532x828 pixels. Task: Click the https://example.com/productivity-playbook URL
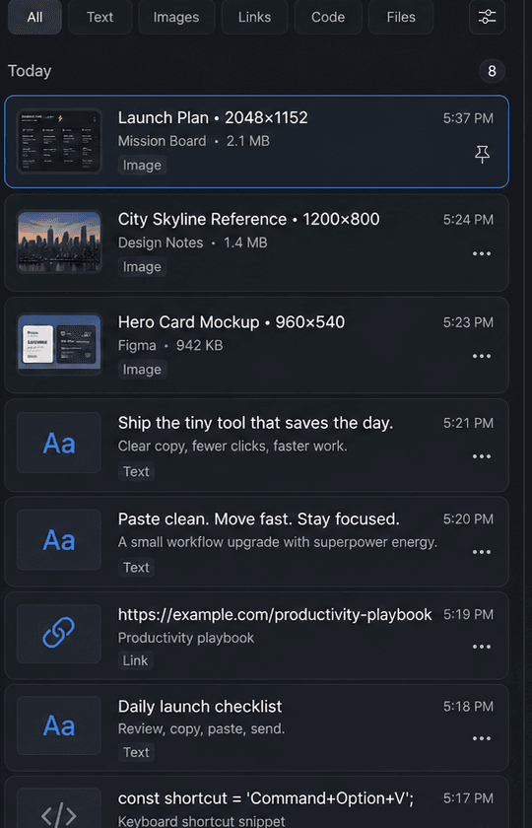pyautogui.click(x=275, y=615)
